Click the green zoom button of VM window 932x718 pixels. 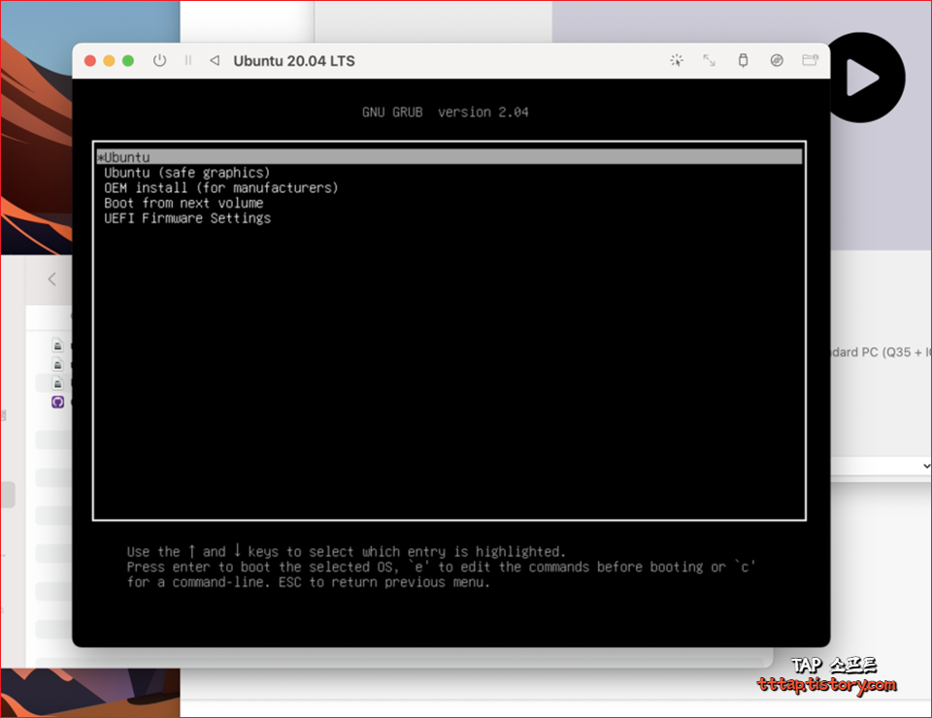pyautogui.click(x=128, y=60)
